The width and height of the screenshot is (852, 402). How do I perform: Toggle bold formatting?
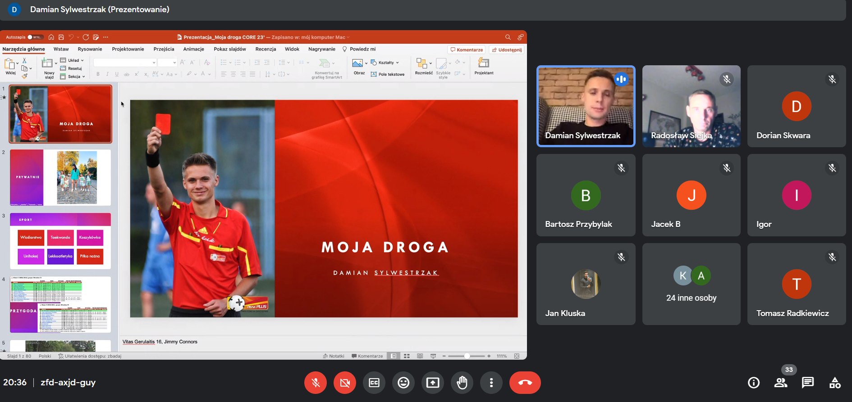(98, 74)
